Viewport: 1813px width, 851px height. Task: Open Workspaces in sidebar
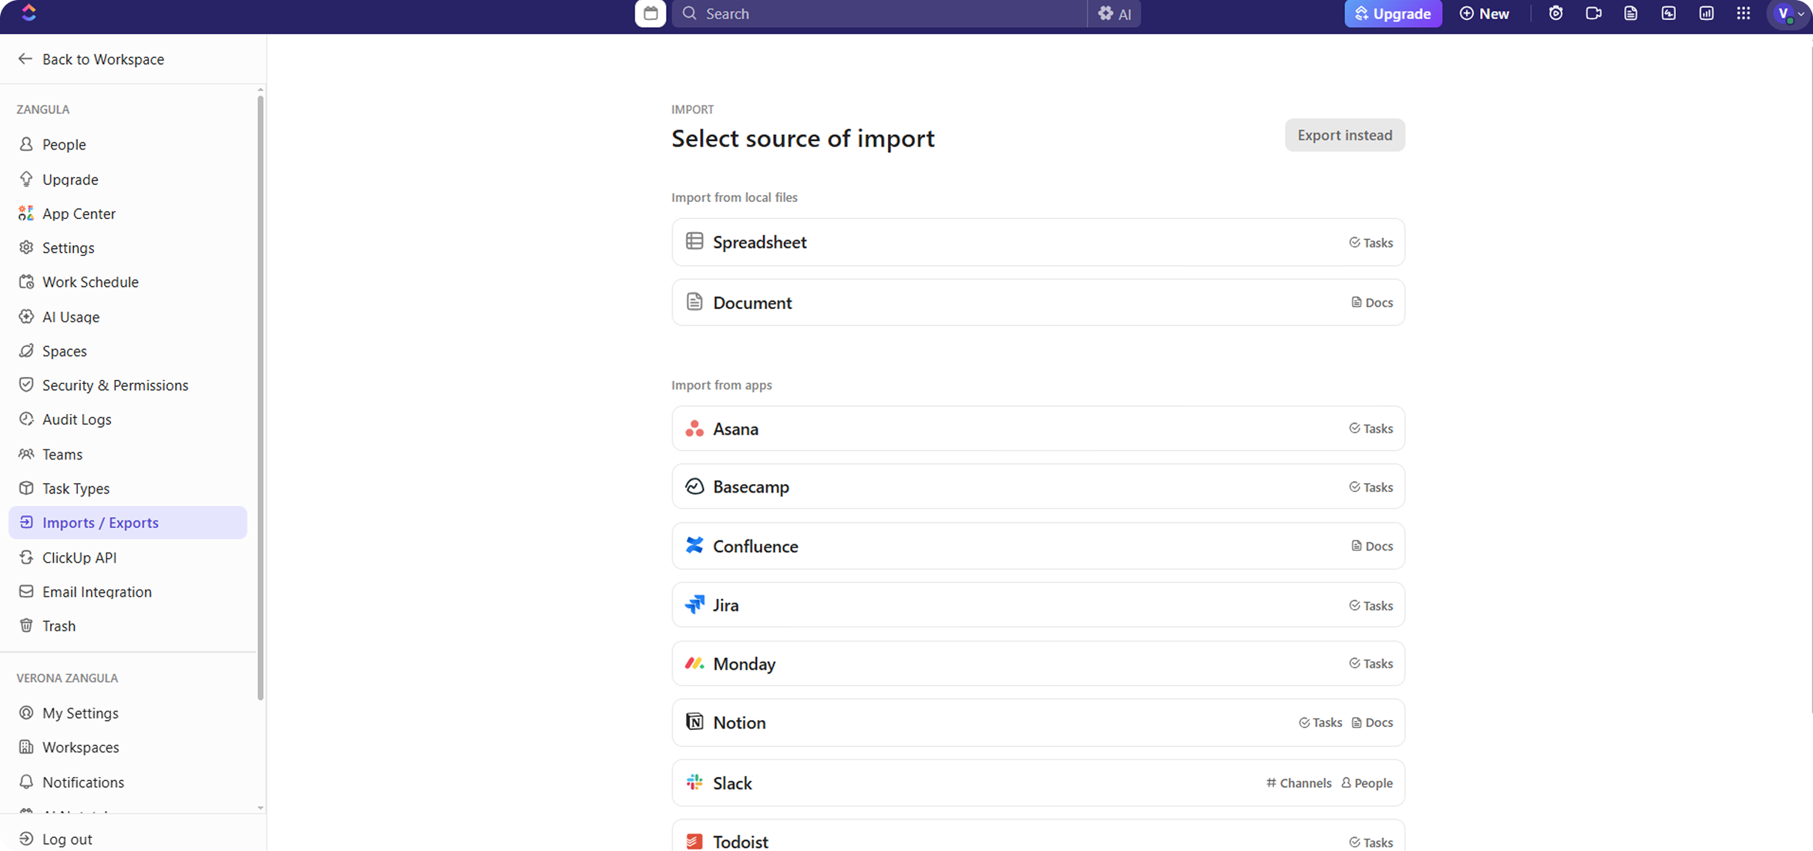pyautogui.click(x=128, y=748)
